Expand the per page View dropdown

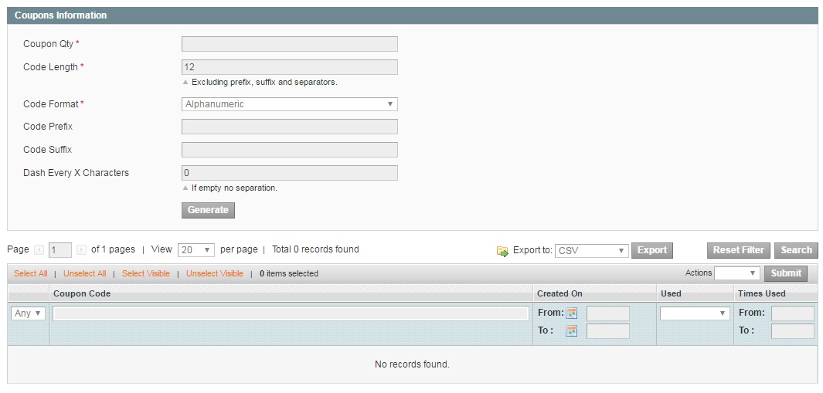pos(196,250)
